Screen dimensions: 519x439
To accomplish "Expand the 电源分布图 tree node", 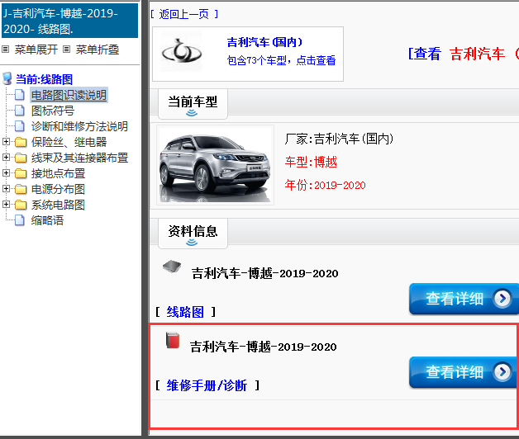I will tap(6, 188).
